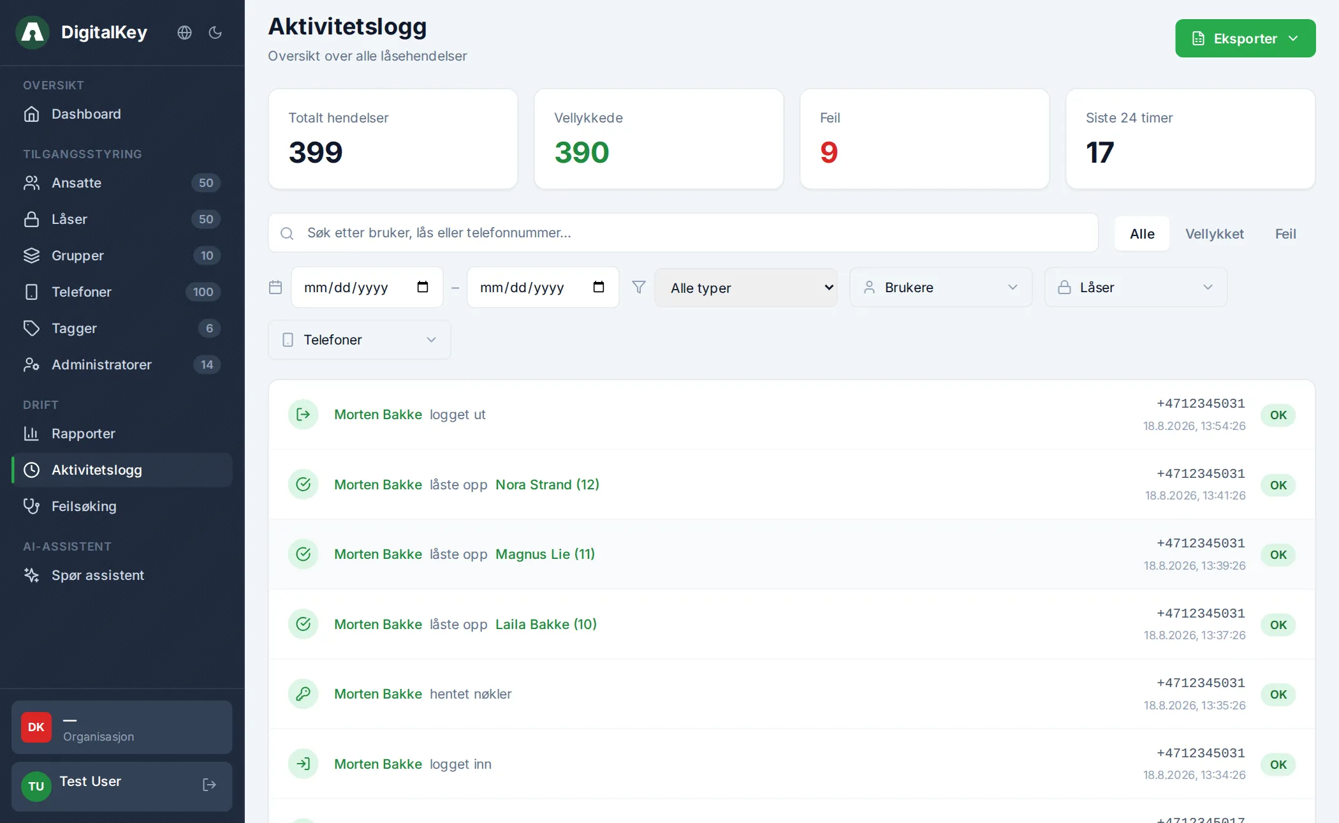
Task: Select the Feil filter tab
Action: pos(1285,234)
